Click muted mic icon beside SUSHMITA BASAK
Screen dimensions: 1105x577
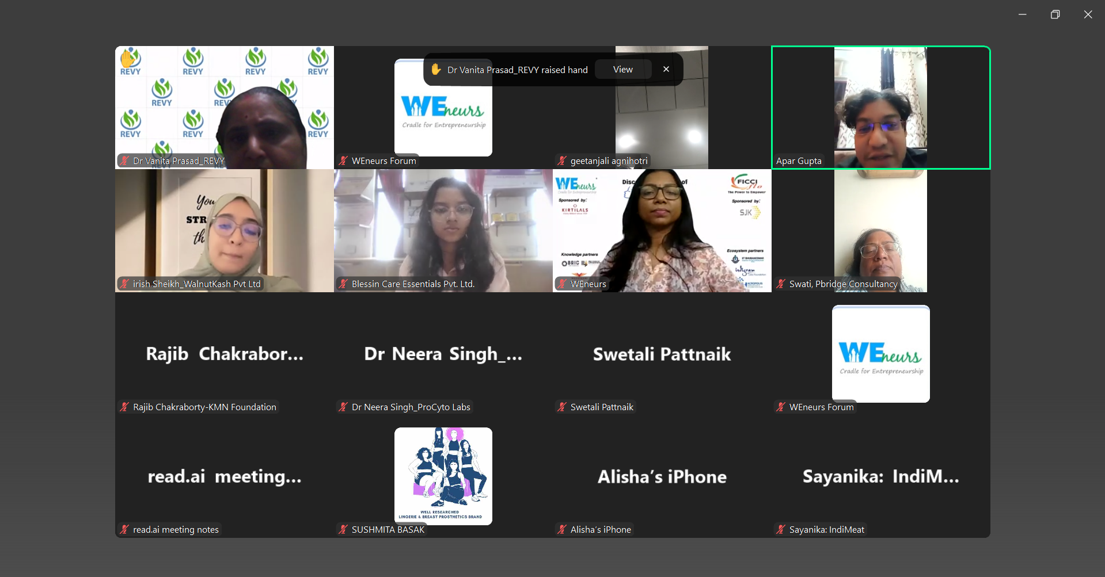coord(343,530)
